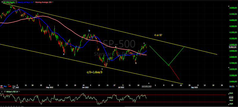Click the Buy button
Image resolution: width=238 pixels, height=107 pixels.
(5, 86)
